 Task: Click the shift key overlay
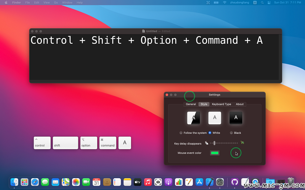coord(65,143)
